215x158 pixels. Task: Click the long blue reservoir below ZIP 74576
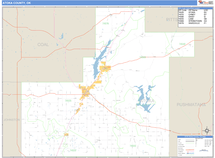click(100, 61)
